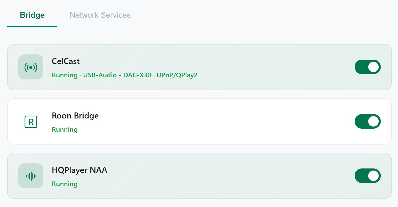
Task: Select the Bridge tab
Action: pos(32,15)
